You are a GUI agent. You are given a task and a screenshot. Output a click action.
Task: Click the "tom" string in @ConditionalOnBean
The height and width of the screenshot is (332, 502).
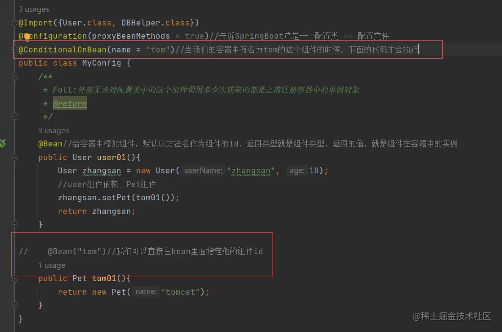pos(158,49)
